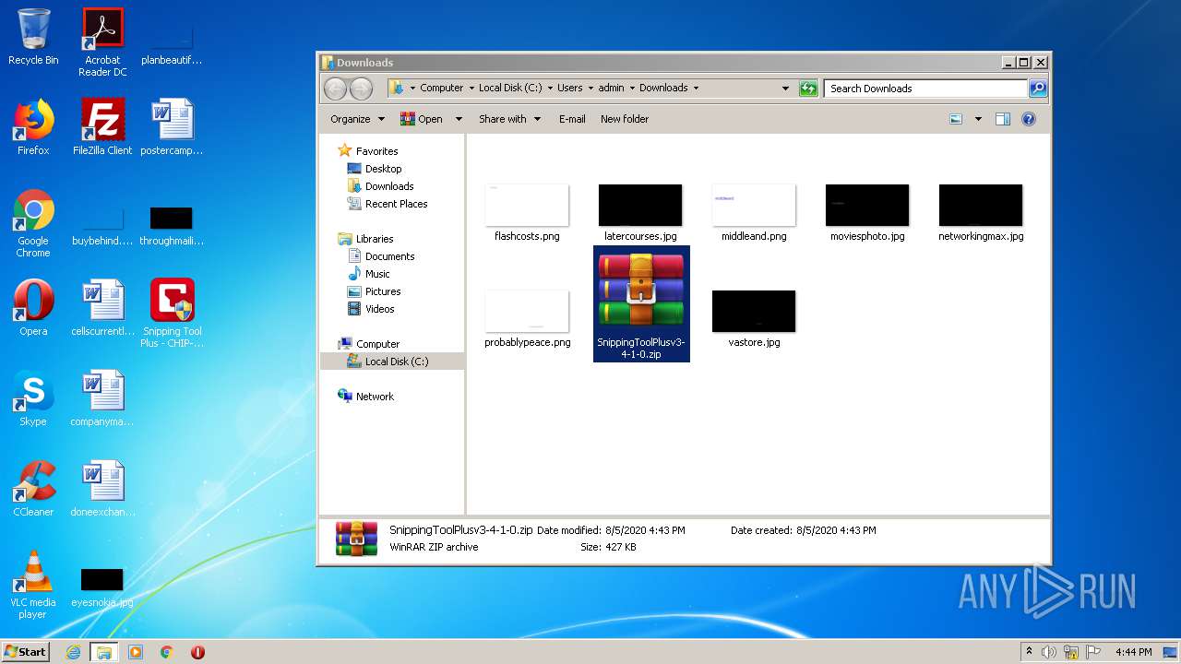Open the Start menu
Viewport: 1181px width, 664px height.
click(x=25, y=651)
